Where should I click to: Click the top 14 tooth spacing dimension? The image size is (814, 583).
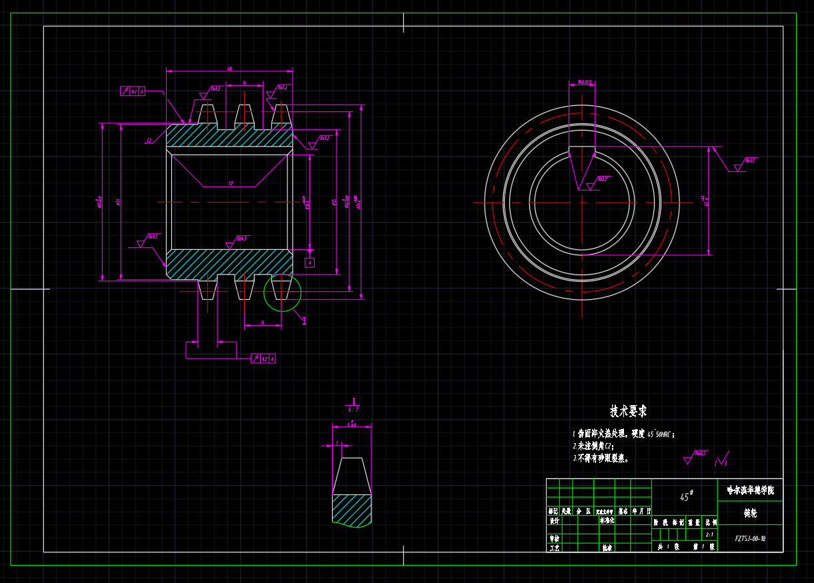[245, 83]
